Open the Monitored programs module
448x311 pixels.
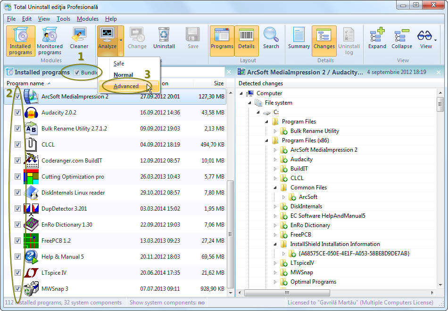pos(50,41)
